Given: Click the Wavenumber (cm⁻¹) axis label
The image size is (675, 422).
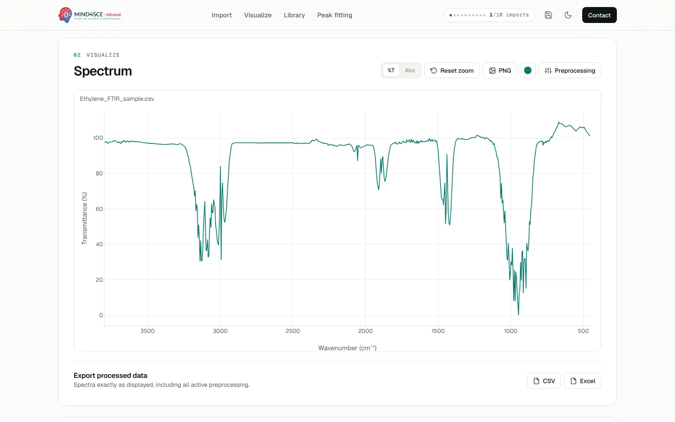Looking at the screenshot, I should pyautogui.click(x=347, y=348).
